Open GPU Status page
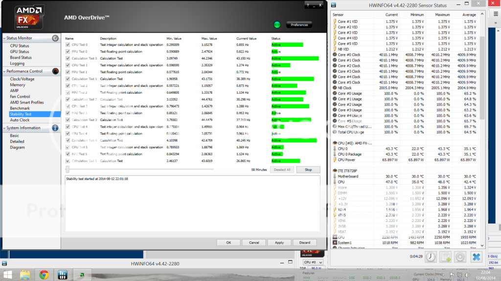This screenshot has width=501, height=281. [x=20, y=52]
